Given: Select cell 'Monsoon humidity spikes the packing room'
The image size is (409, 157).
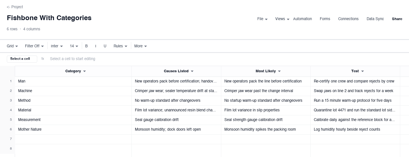Looking at the screenshot, I should [266, 130].
